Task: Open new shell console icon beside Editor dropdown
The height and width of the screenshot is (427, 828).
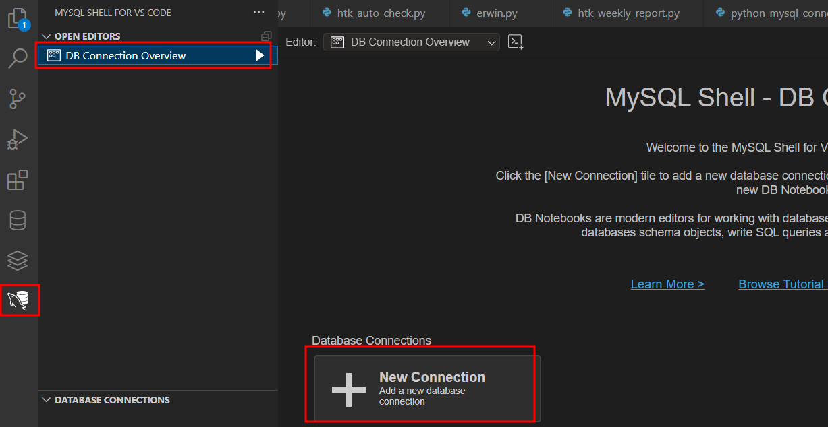Action: pos(516,42)
